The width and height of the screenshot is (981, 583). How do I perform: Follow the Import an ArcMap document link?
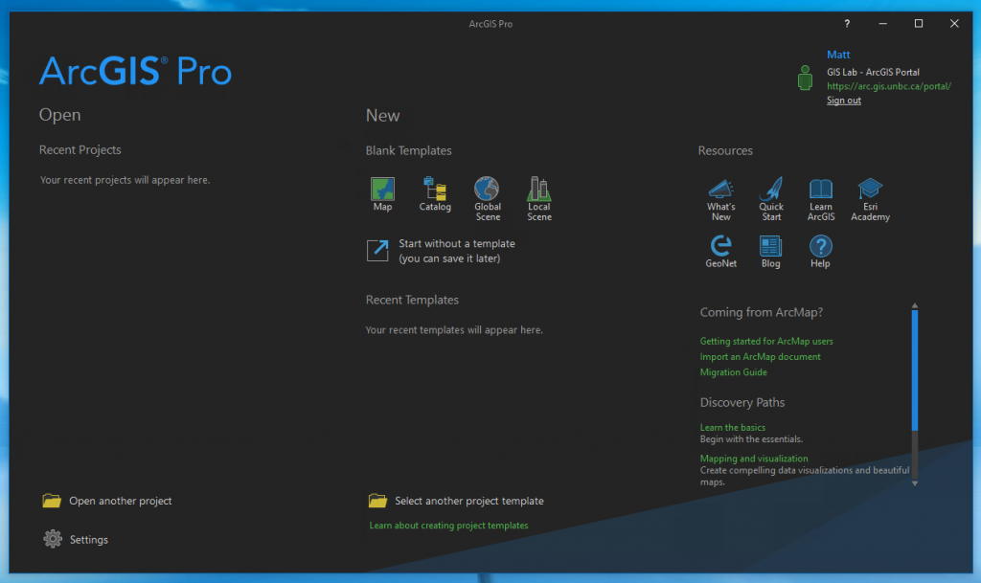[760, 357]
